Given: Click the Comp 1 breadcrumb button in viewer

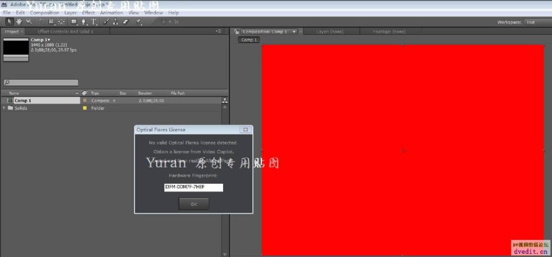Looking at the screenshot, I should pos(249,40).
